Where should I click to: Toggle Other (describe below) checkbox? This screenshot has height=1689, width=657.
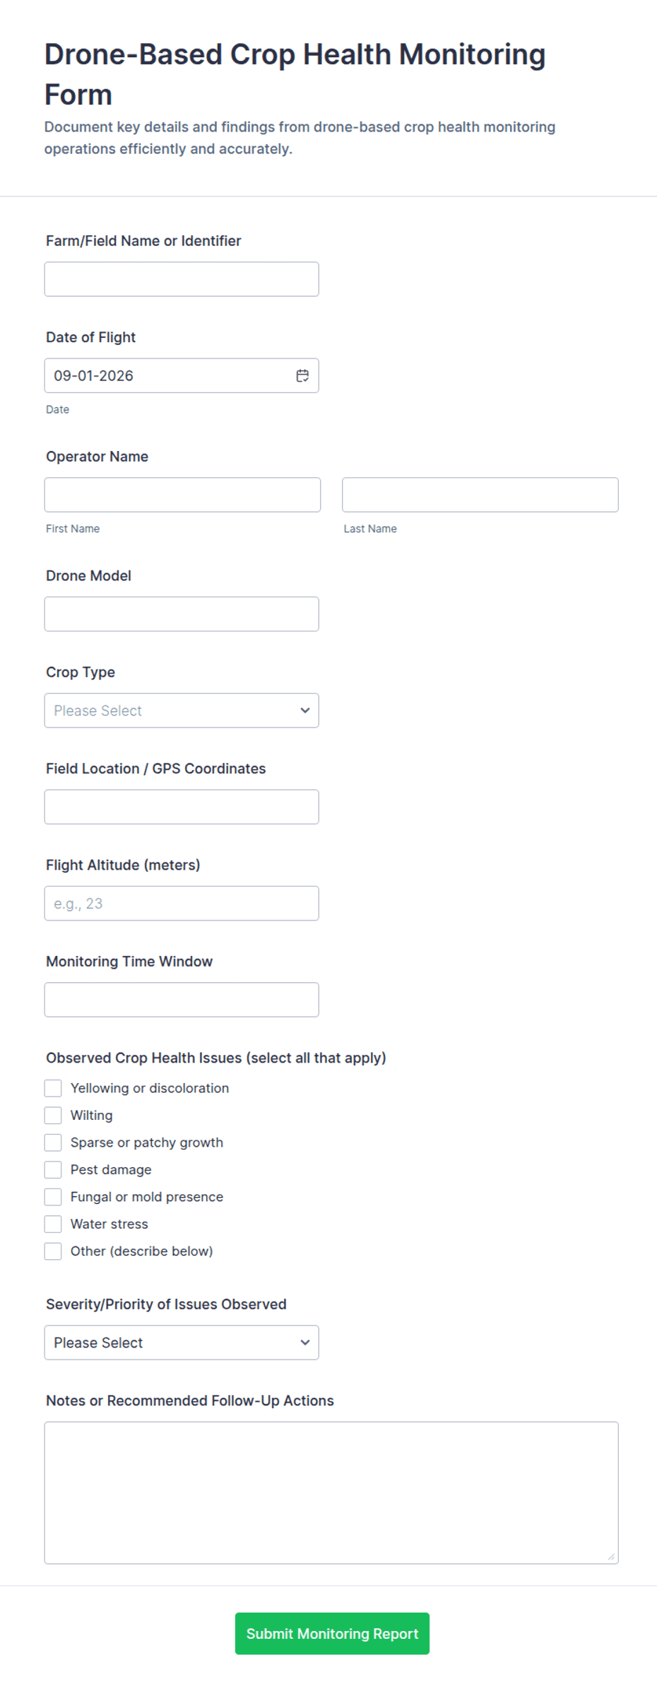[53, 1251]
